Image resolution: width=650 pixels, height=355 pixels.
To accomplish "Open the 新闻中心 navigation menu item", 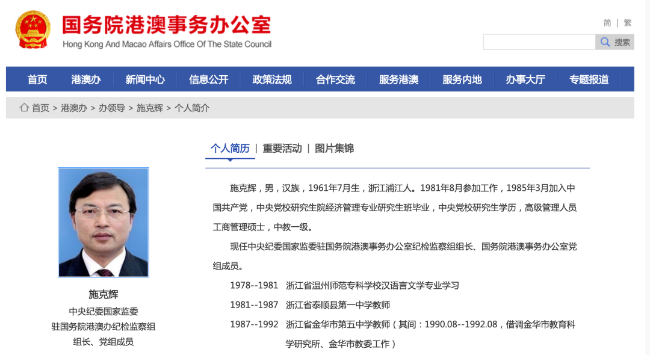I will tap(145, 79).
